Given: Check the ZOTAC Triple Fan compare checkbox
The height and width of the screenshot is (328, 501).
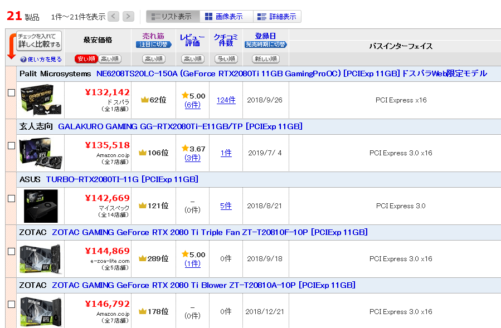Looking at the screenshot, I should click(12, 251).
